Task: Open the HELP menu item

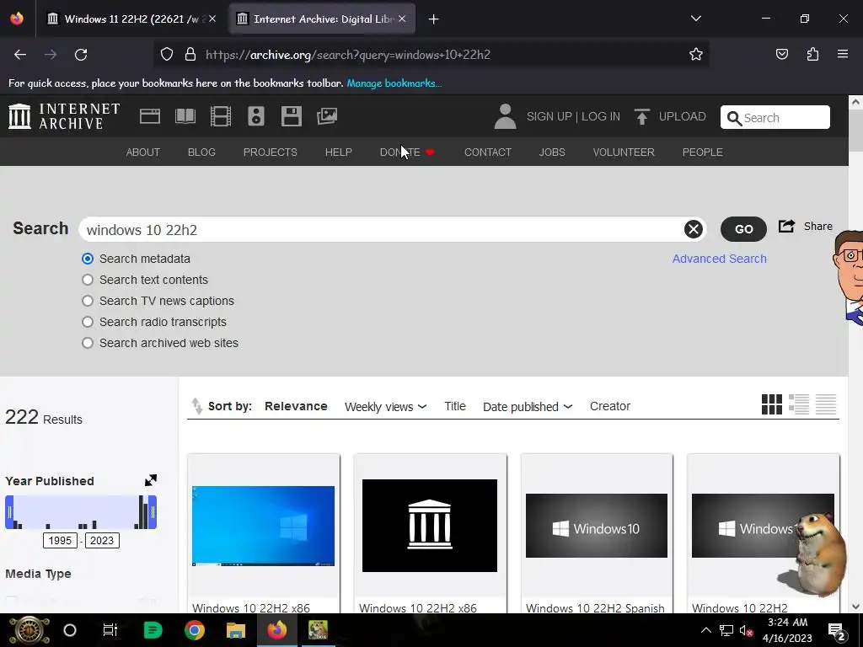Action: pyautogui.click(x=339, y=152)
